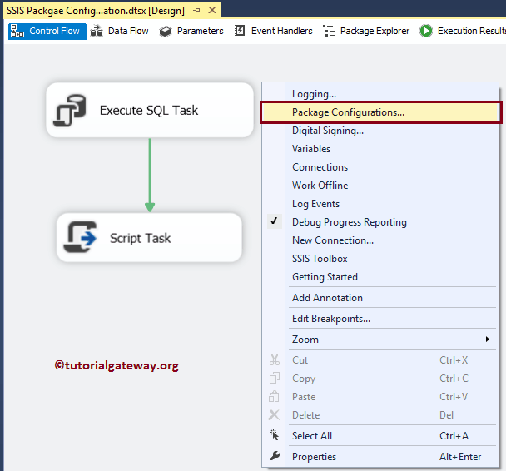Choose Add Annotation menu entry
Screen dimensions: 506x471
pyautogui.click(x=380, y=297)
